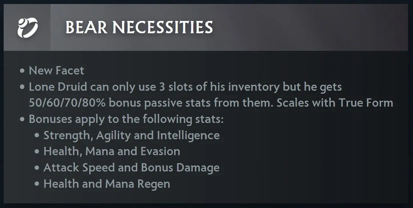Screen dimensions: 413x208
Task: Select Health and Mana Regen entry
Action: click(x=107, y=184)
